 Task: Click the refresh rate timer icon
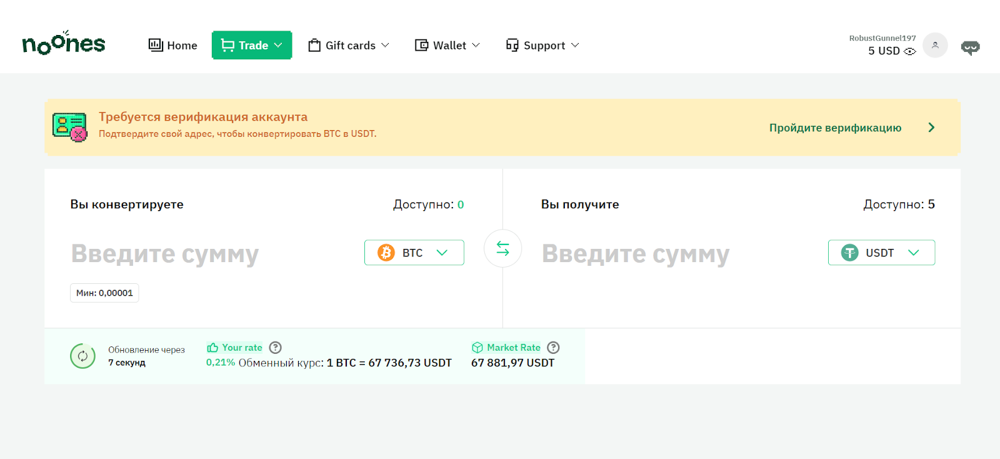[82, 356]
